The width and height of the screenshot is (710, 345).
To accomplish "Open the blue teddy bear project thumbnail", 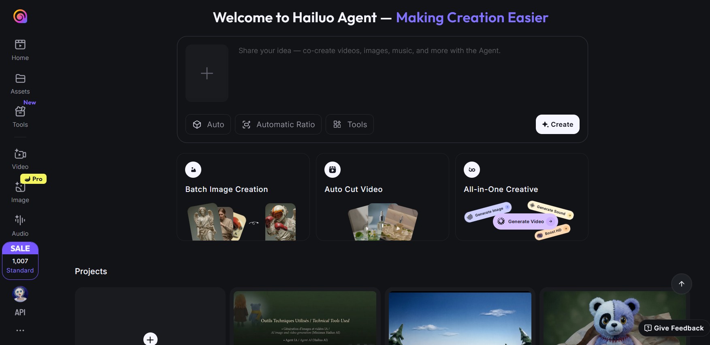I will [615, 318].
